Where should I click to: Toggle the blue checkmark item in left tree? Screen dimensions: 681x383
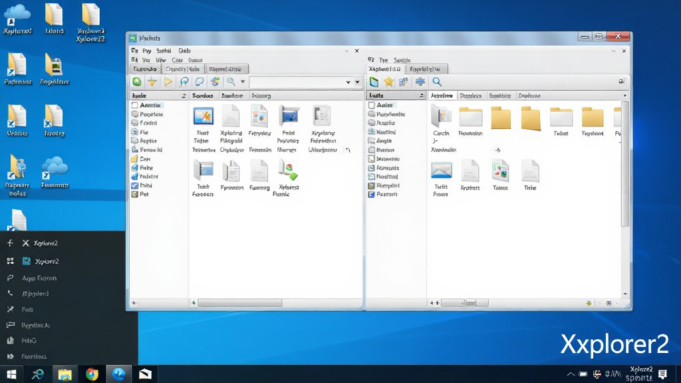pyautogui.click(x=134, y=186)
